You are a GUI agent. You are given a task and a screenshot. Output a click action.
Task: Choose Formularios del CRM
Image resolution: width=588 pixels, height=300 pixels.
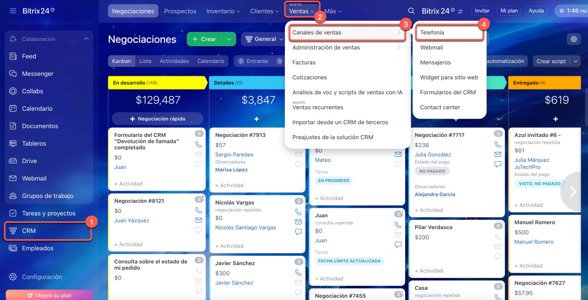[x=448, y=92]
